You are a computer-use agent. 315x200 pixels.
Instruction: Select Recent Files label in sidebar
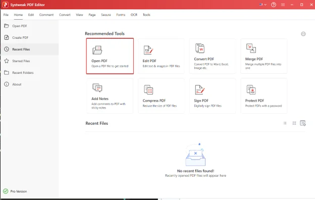[21, 49]
